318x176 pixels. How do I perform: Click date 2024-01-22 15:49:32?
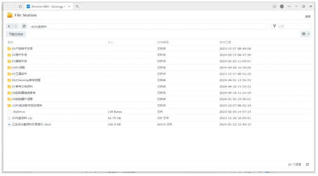point(235,125)
